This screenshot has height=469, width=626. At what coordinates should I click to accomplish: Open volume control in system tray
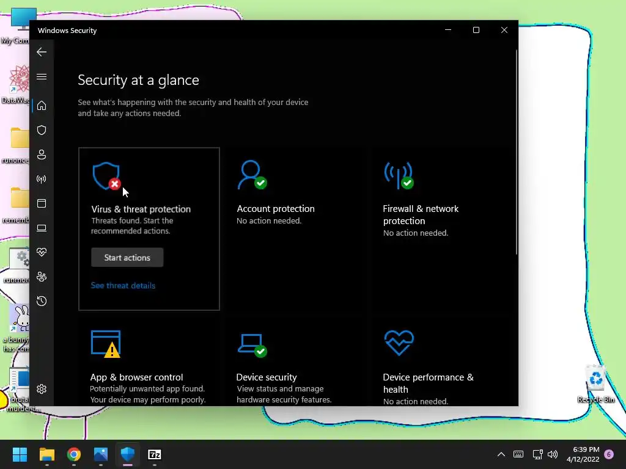(x=553, y=454)
